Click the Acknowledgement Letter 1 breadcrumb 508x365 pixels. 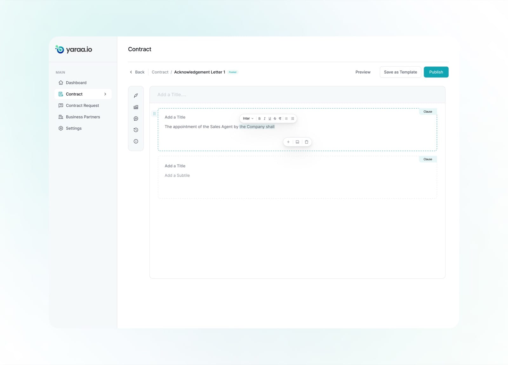[199, 72]
